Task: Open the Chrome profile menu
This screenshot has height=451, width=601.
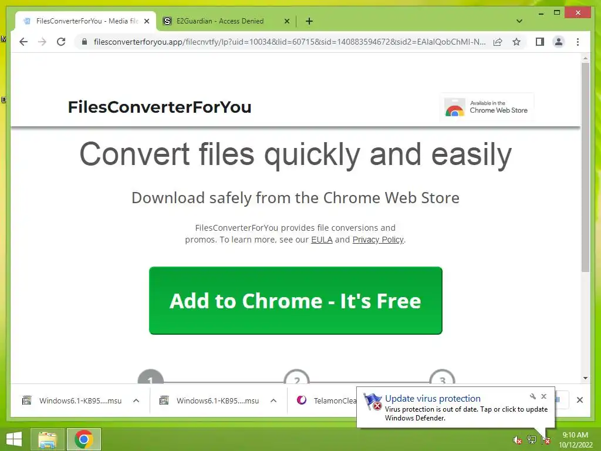Action: (559, 42)
